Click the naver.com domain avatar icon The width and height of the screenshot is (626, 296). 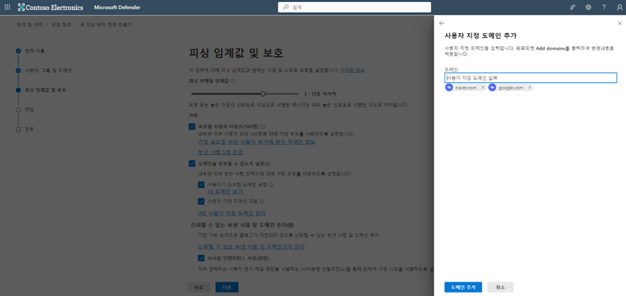click(x=449, y=87)
